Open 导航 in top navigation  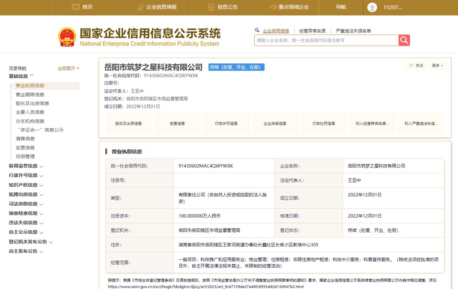point(341,7)
